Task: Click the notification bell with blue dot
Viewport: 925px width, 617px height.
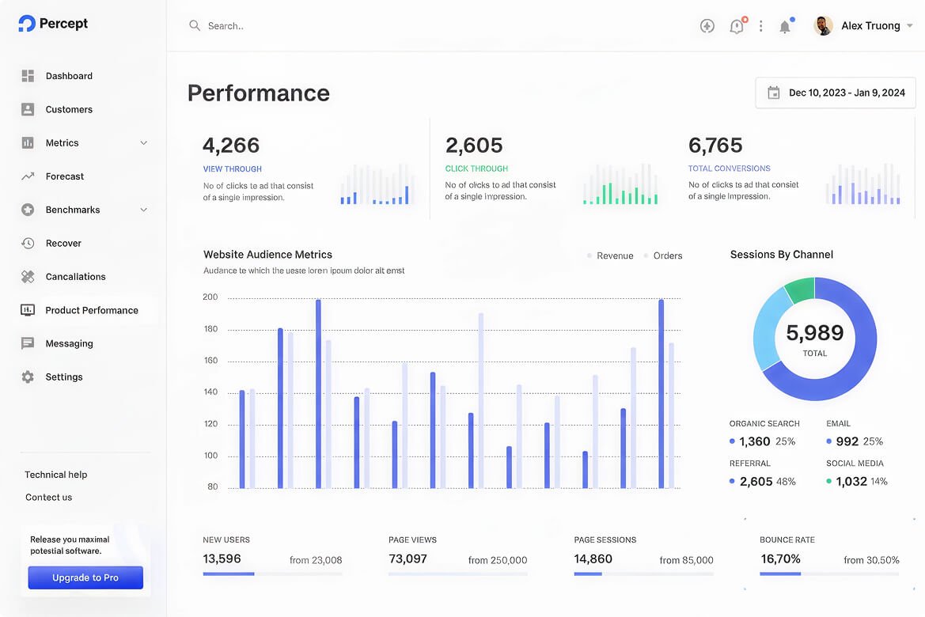Action: (785, 26)
